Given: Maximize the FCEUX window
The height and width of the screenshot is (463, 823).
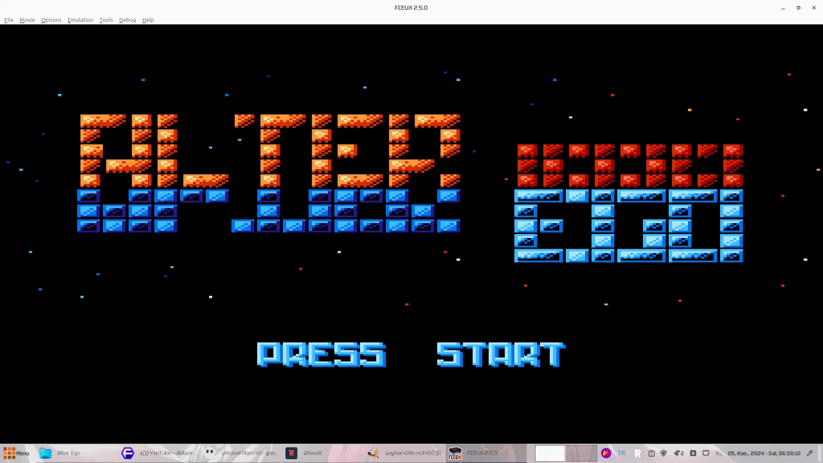Looking at the screenshot, I should click(799, 8).
